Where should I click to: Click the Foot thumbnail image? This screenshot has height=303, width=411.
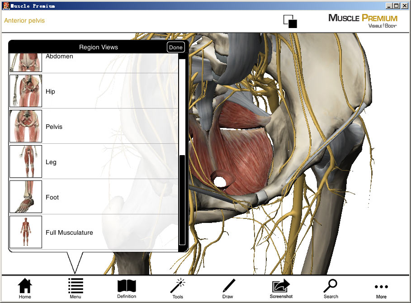pos(26,197)
